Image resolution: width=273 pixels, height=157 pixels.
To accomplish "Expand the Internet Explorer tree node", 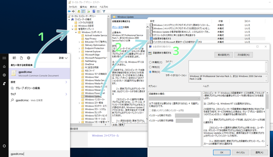I will 79,51.
